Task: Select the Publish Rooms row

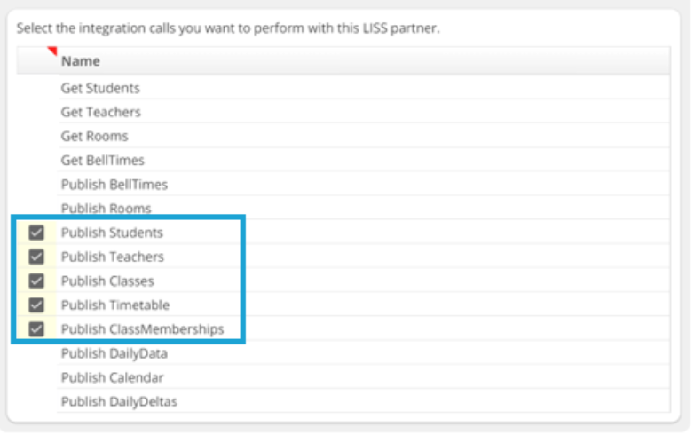Action: [106, 209]
